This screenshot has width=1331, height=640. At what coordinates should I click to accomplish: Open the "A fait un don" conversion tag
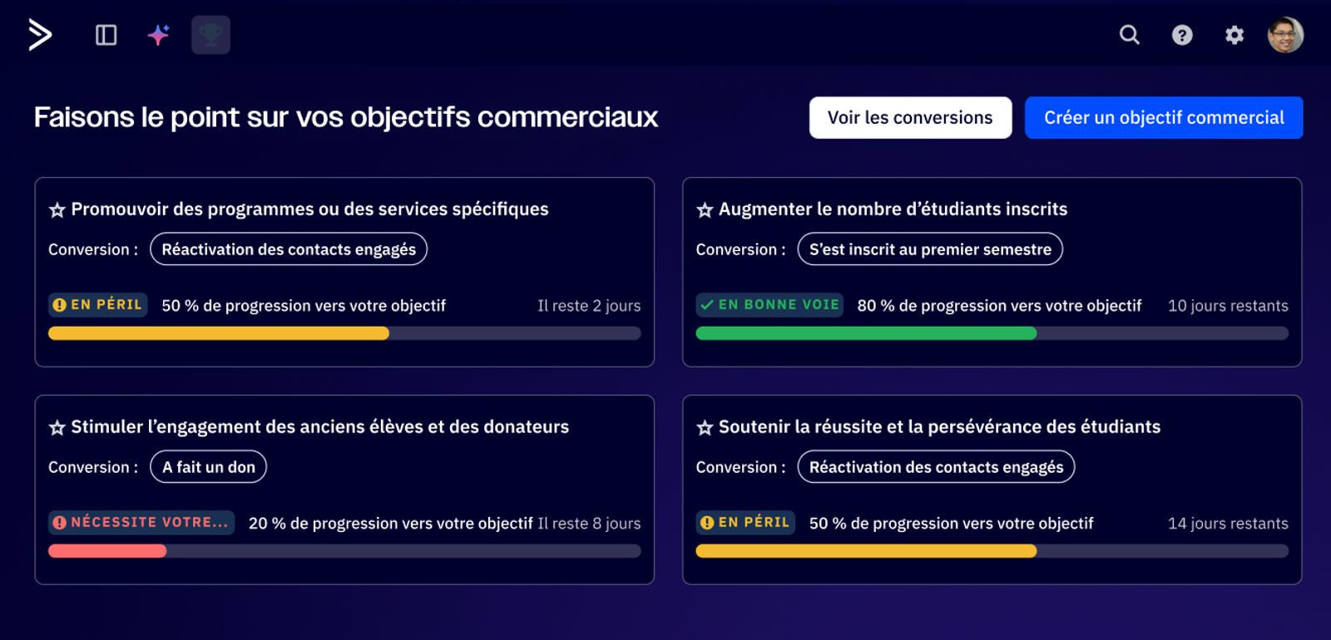[x=208, y=467]
